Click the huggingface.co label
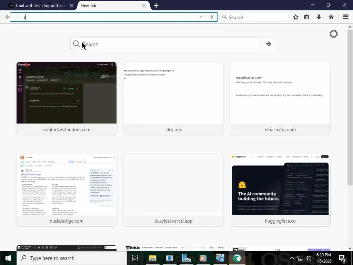 point(280,221)
